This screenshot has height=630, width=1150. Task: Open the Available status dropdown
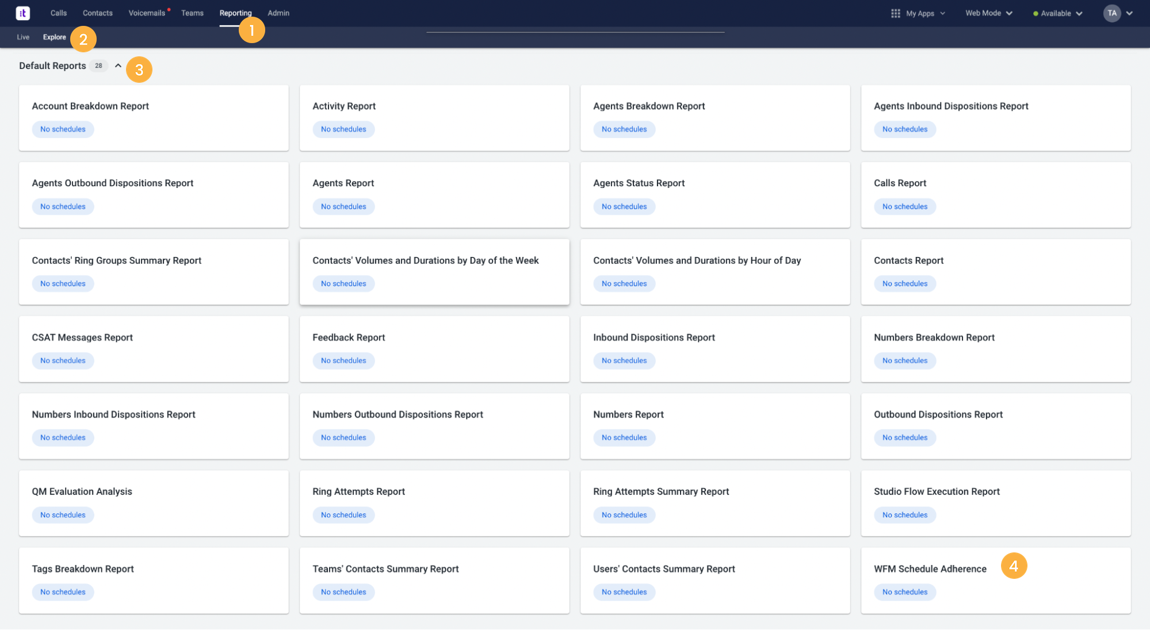click(x=1055, y=13)
